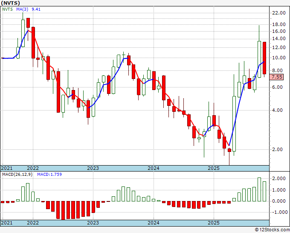Select 2025 on the price chart time axis
This screenshot has width=290, height=233.
click(214, 168)
